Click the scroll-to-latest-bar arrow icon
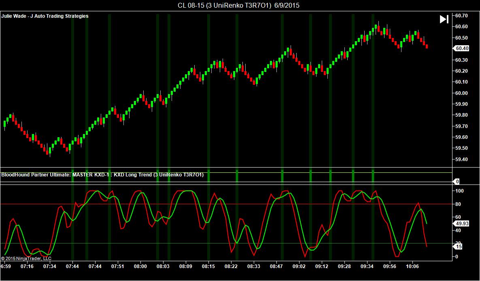Image resolution: width=480 pixels, height=281 pixels. (x=444, y=19)
